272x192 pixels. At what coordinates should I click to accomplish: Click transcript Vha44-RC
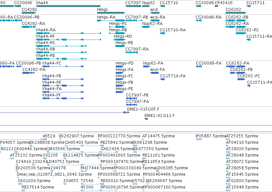(61, 46)
